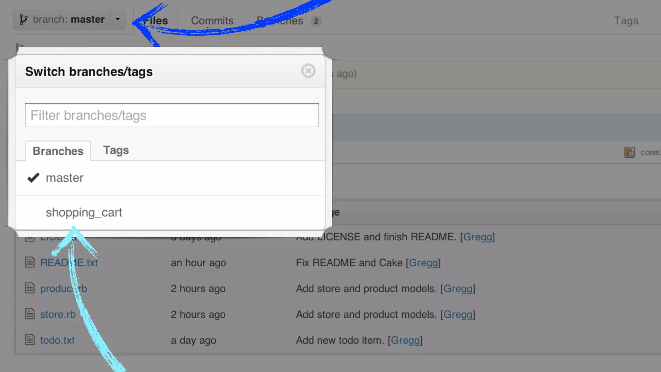Open the store.rb file link
Viewport: 661px width, 372px height.
(58, 314)
